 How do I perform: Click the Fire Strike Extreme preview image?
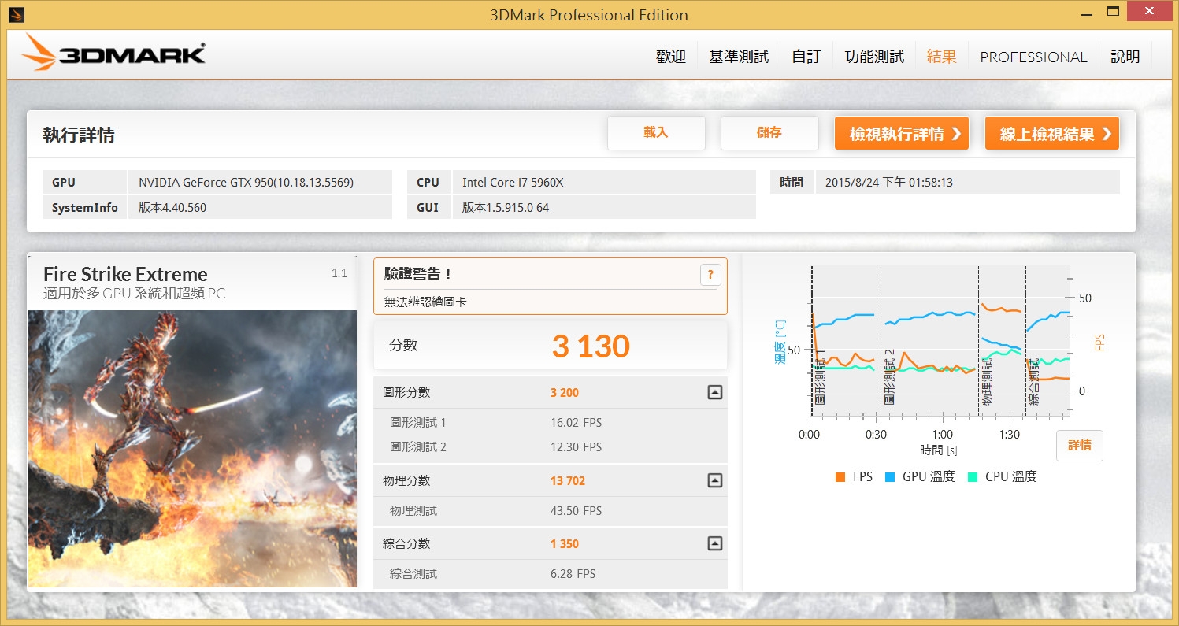tap(192, 449)
